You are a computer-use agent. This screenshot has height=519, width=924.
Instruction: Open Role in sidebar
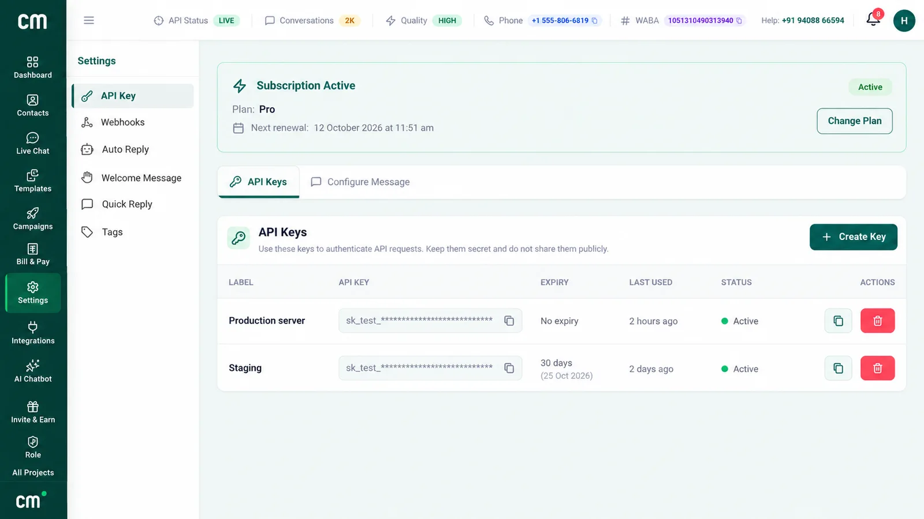(33, 447)
